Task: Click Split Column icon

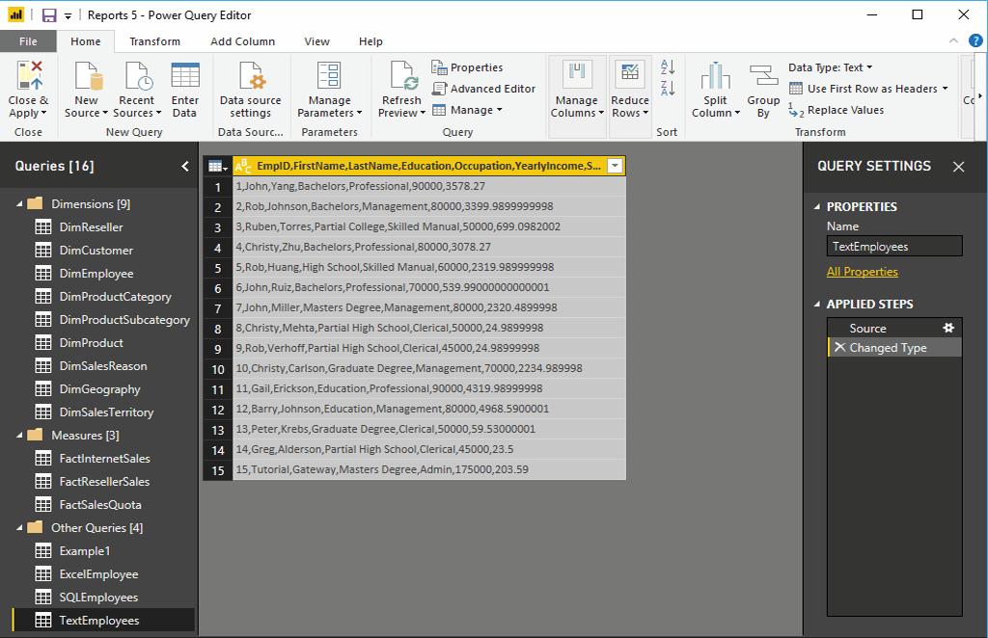Action: point(715,75)
